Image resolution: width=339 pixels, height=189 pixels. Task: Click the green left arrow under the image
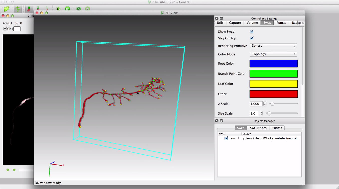(8, 170)
